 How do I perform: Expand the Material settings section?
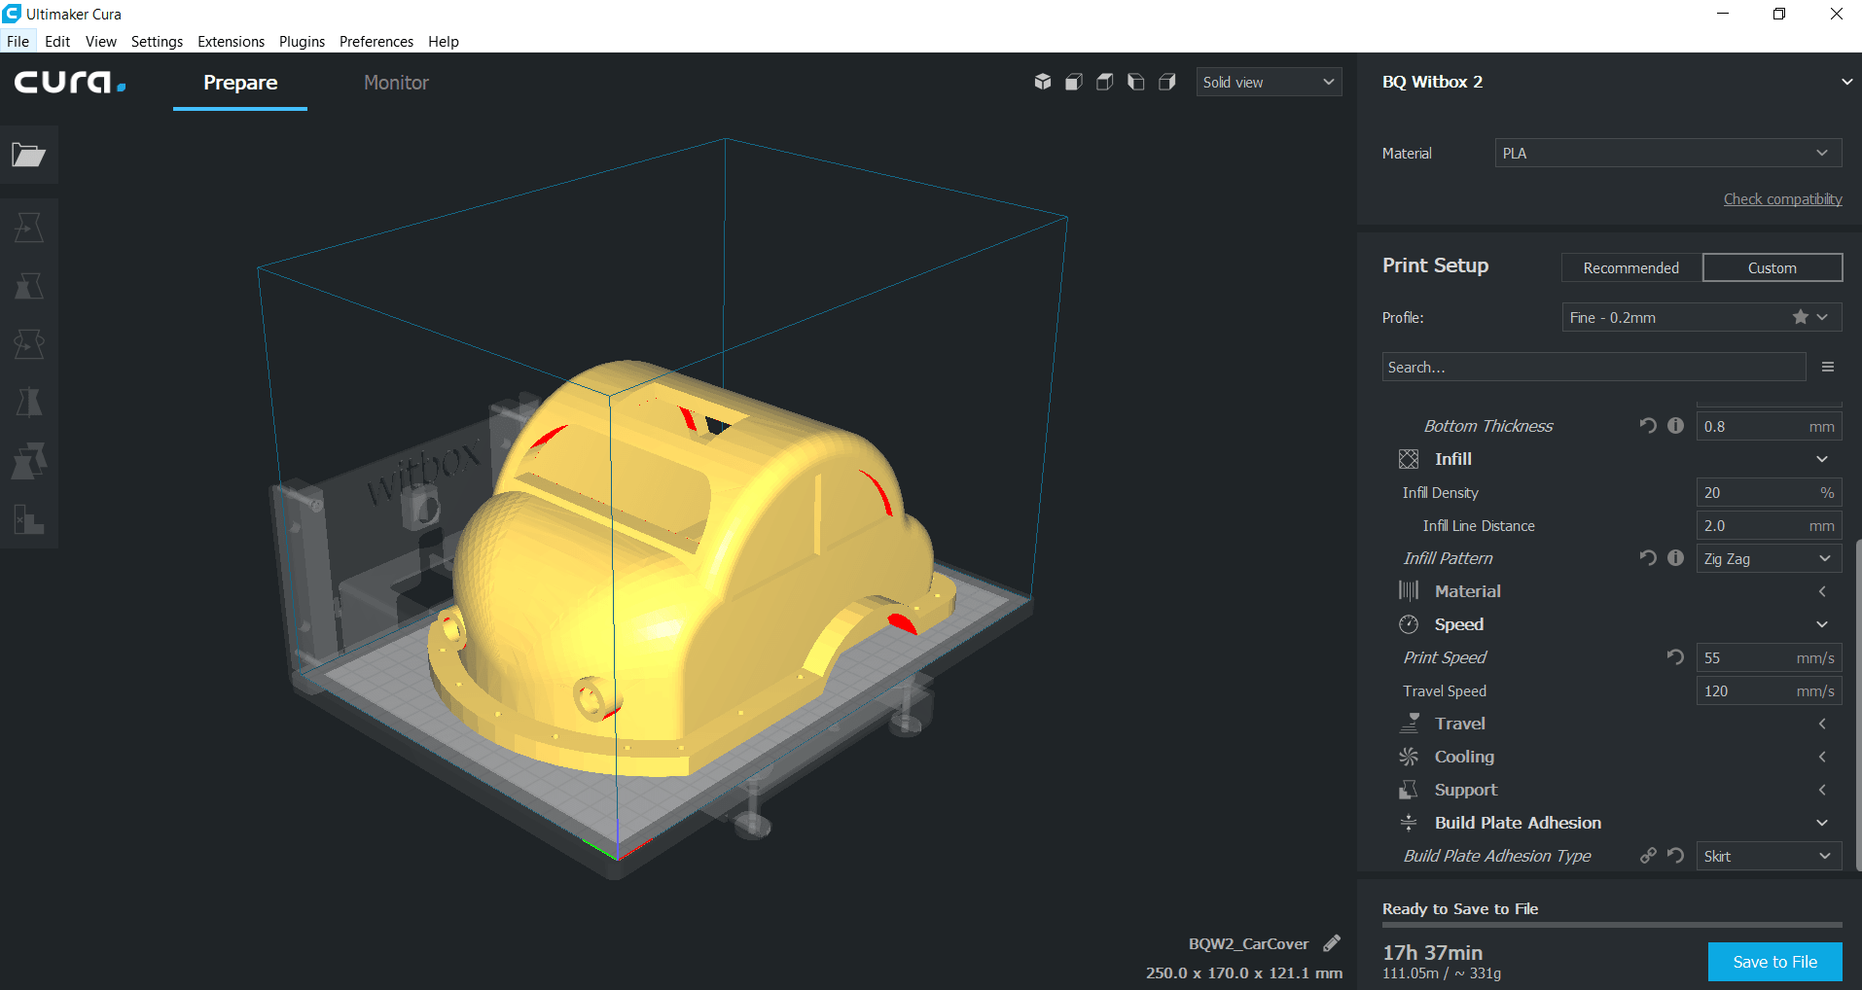click(1822, 591)
